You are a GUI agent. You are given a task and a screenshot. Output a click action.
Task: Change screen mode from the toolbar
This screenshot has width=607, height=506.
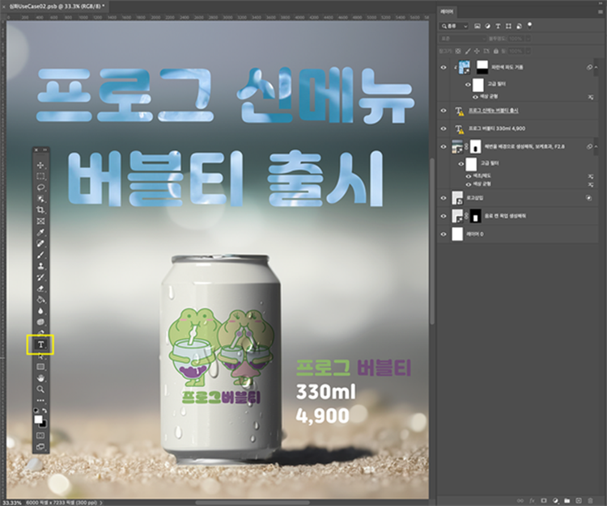(40, 447)
